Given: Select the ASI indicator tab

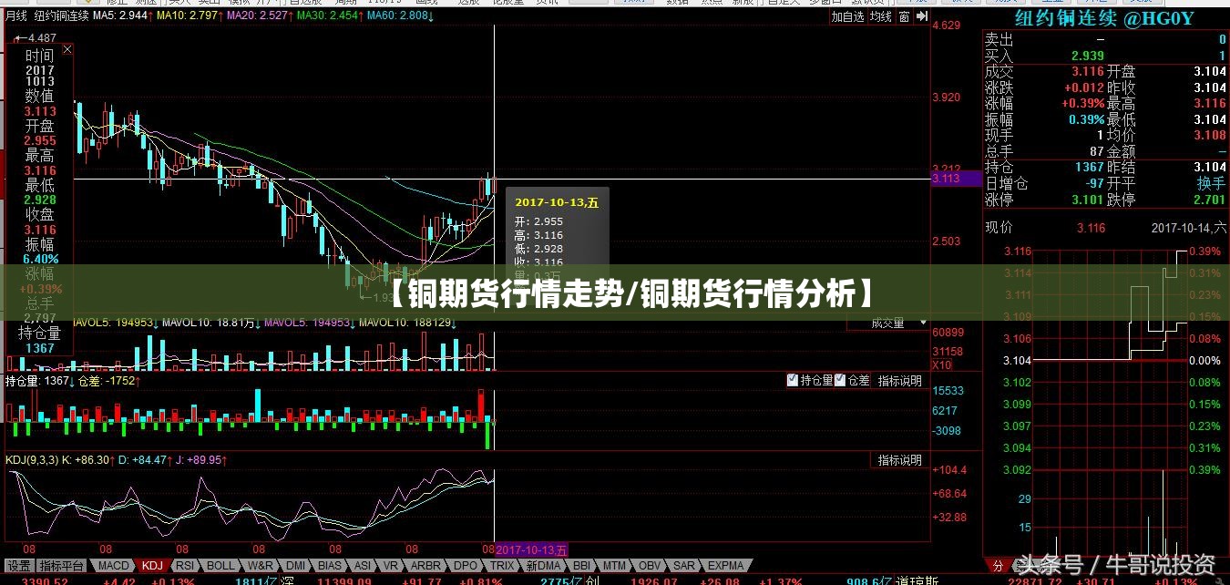Looking at the screenshot, I should (363, 566).
